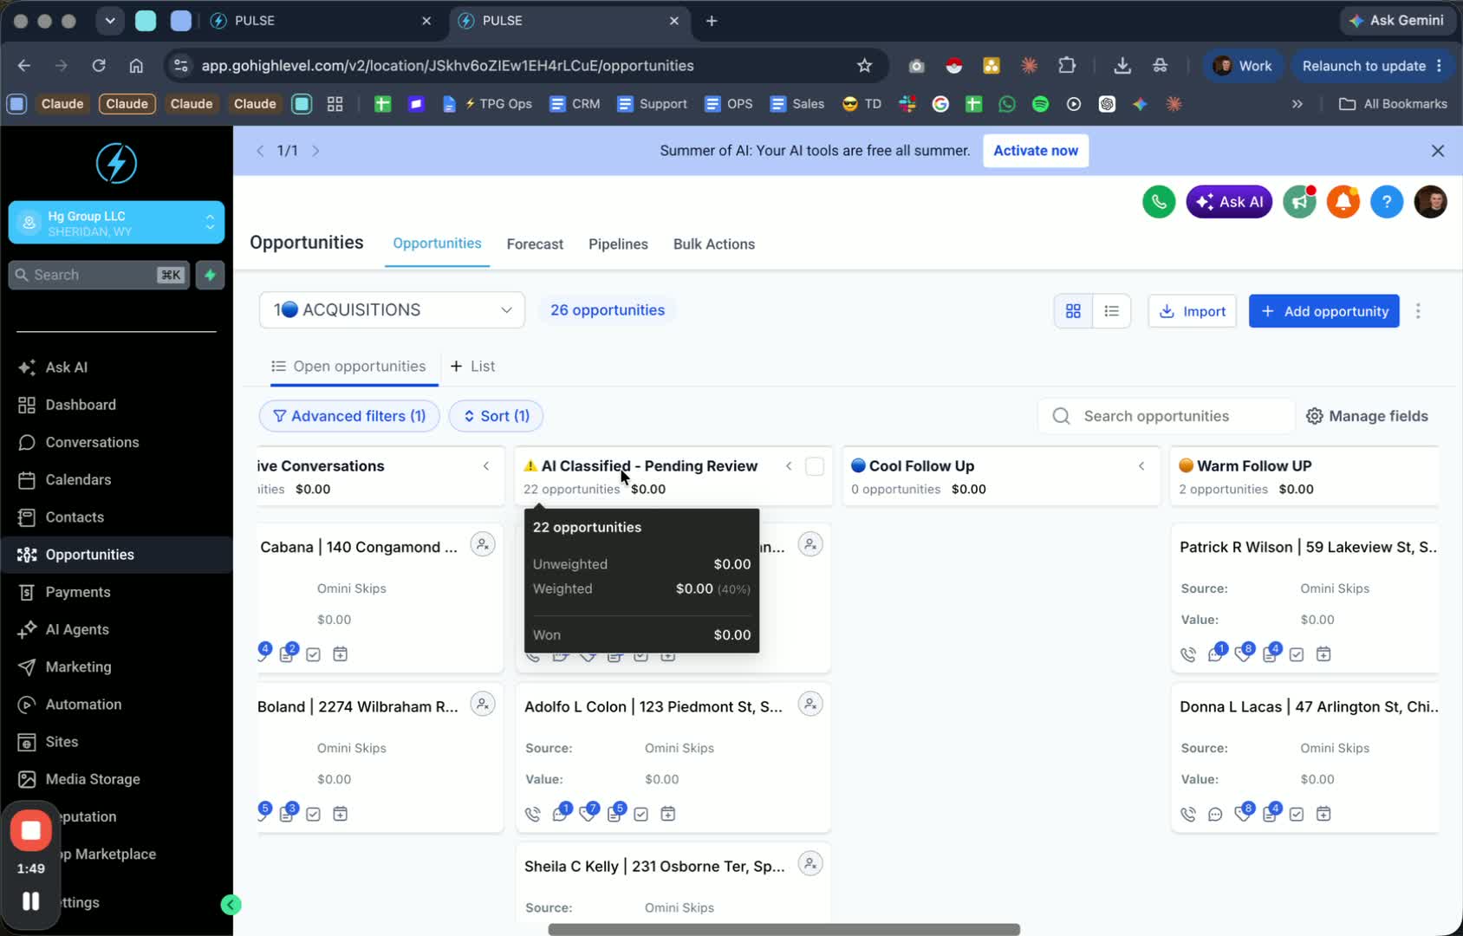Go to next banner announcement arrow
Image resolution: width=1463 pixels, height=936 pixels.
(315, 151)
